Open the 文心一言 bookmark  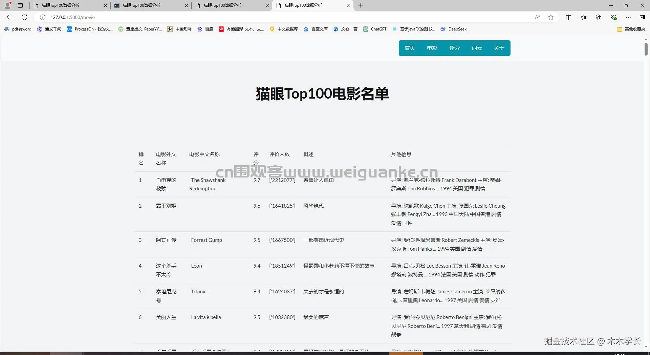pos(345,29)
